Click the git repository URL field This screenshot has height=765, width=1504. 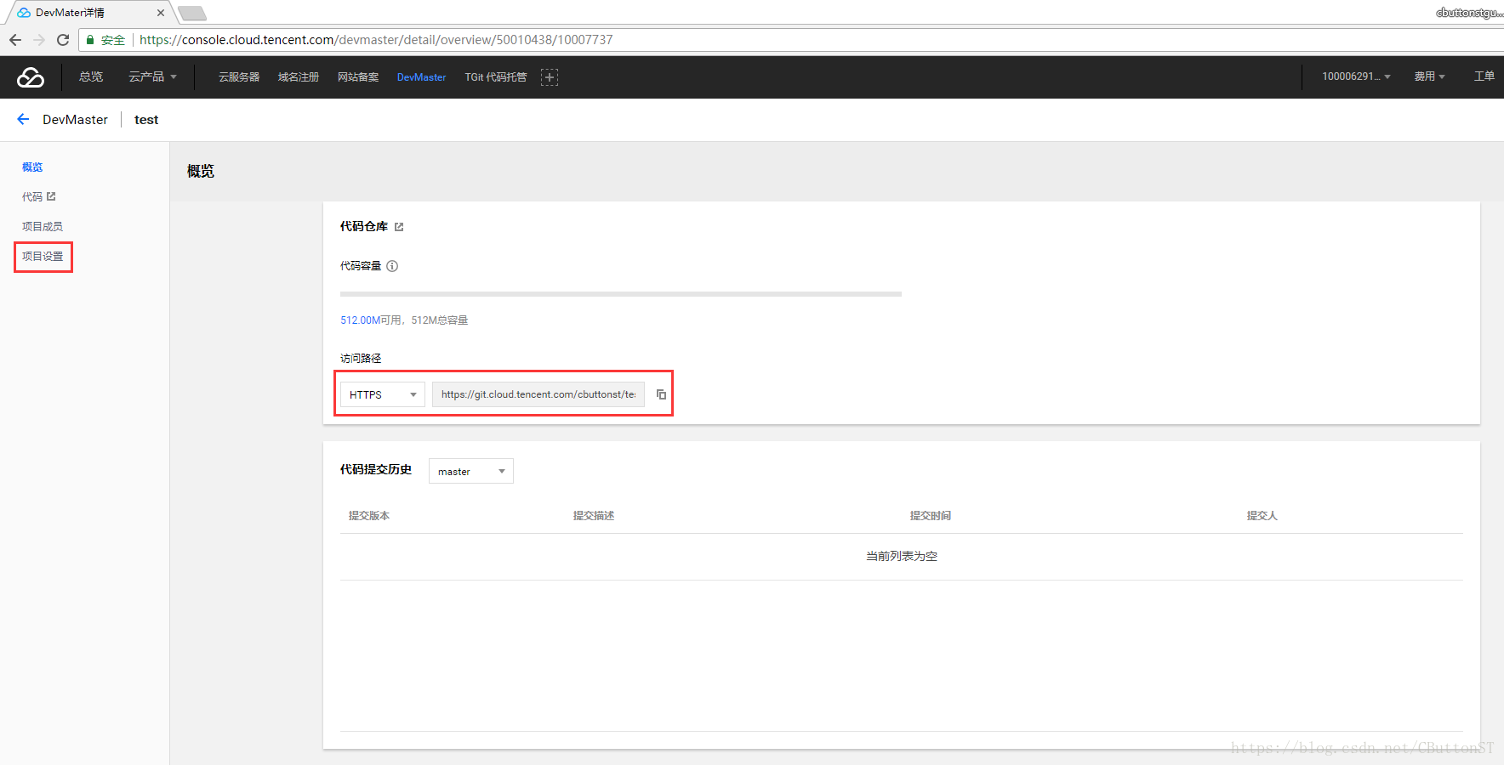pos(538,394)
